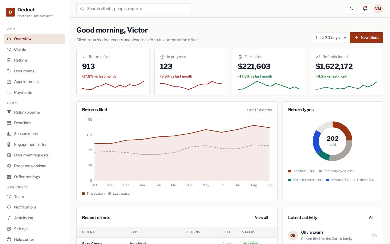
Task: Click the $1,622,172 refunds value
Action: pyautogui.click(x=334, y=66)
